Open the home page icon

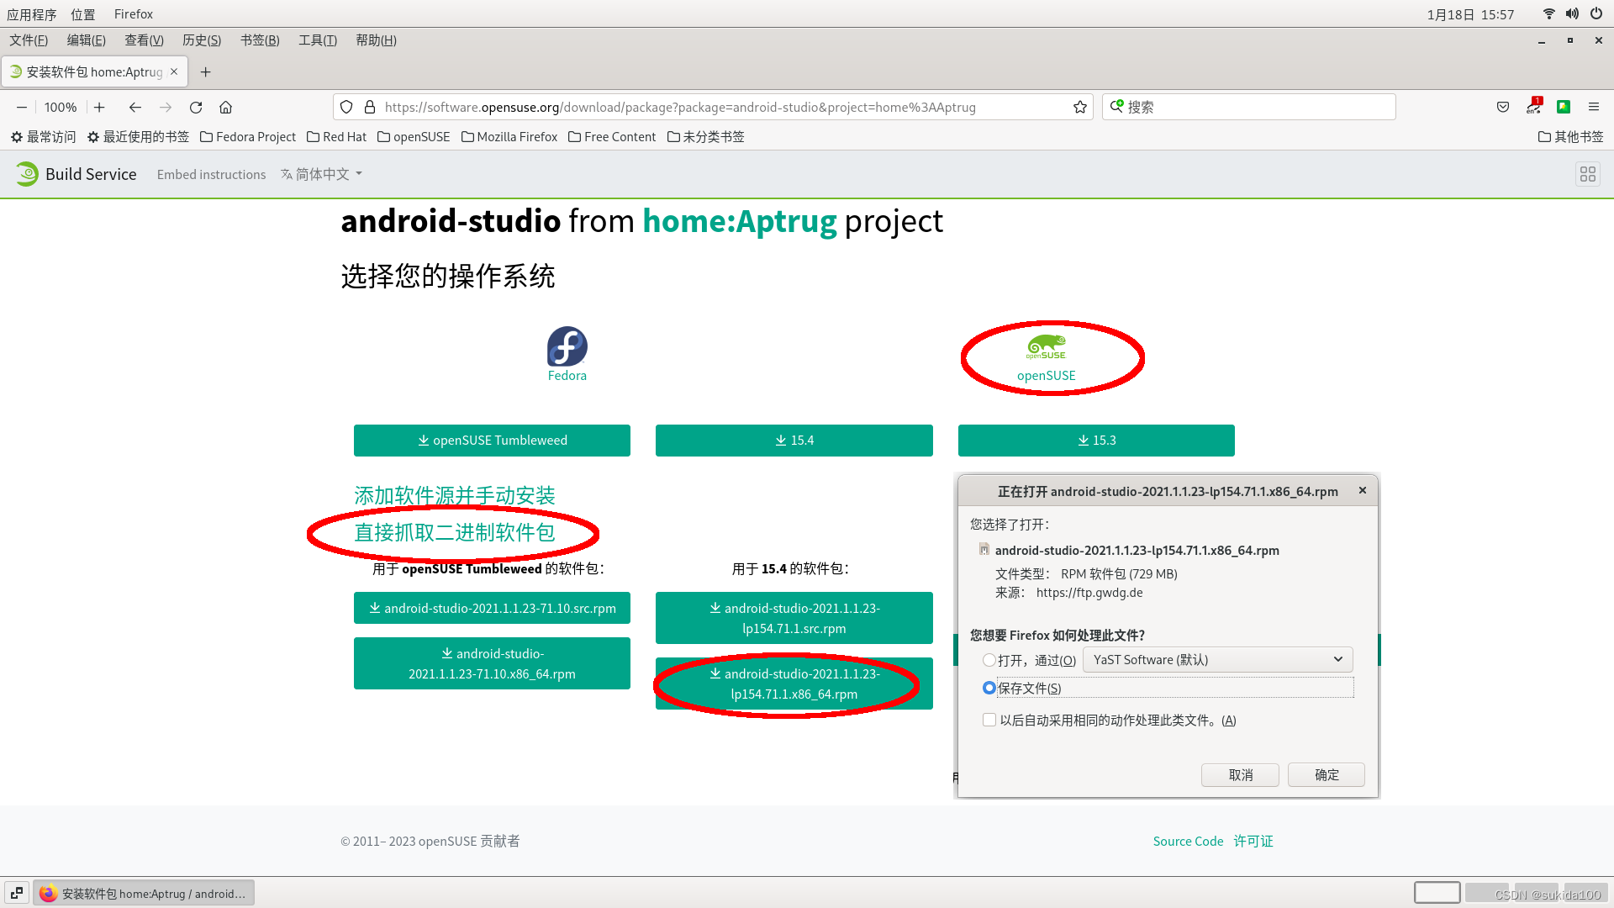click(x=225, y=108)
